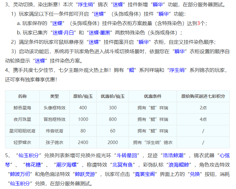Click the 冒泡框特效 type cell
The width and height of the screenshot is (236, 189).
[54, 119]
